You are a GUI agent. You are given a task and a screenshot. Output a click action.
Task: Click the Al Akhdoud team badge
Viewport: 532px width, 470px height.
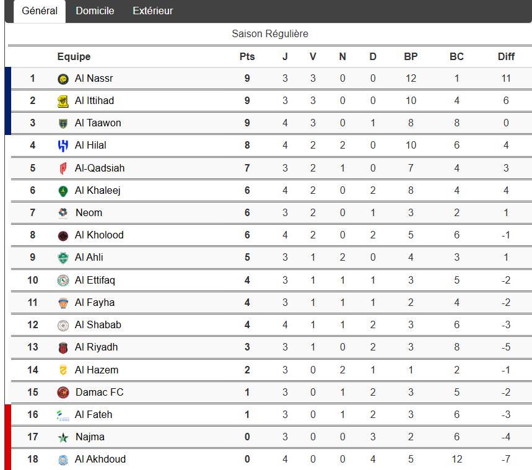(63, 459)
